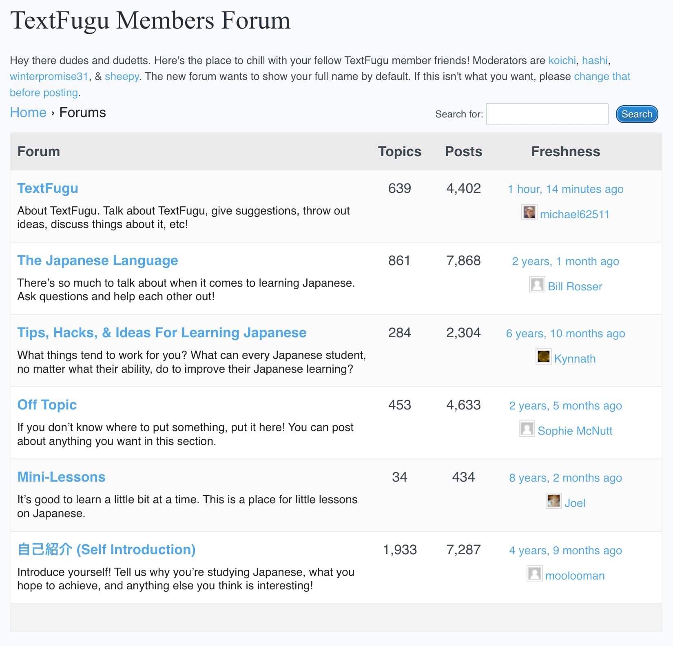Click michael62511's avatar thumbnail
The image size is (673, 646).
coord(529,212)
